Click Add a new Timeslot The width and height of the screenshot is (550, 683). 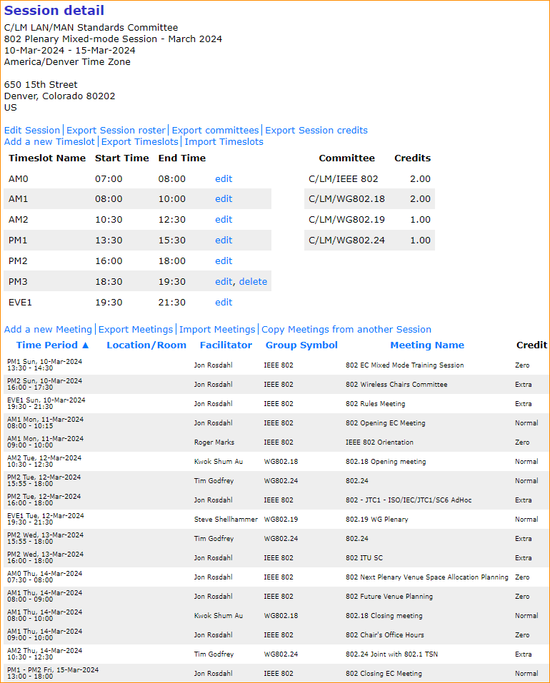(x=49, y=141)
